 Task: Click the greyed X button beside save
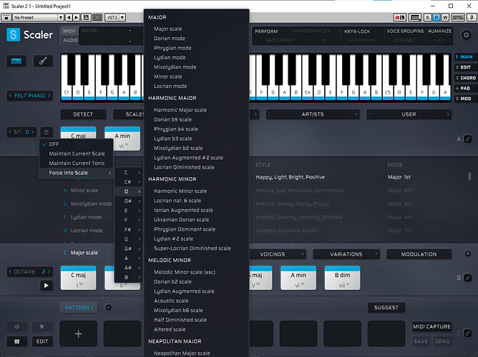pos(97,17)
